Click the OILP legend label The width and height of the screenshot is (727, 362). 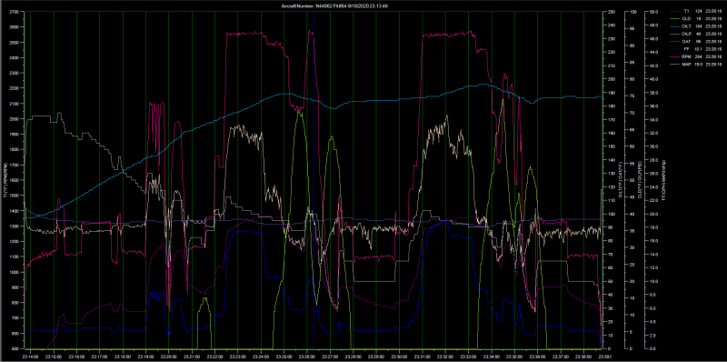[x=688, y=34]
